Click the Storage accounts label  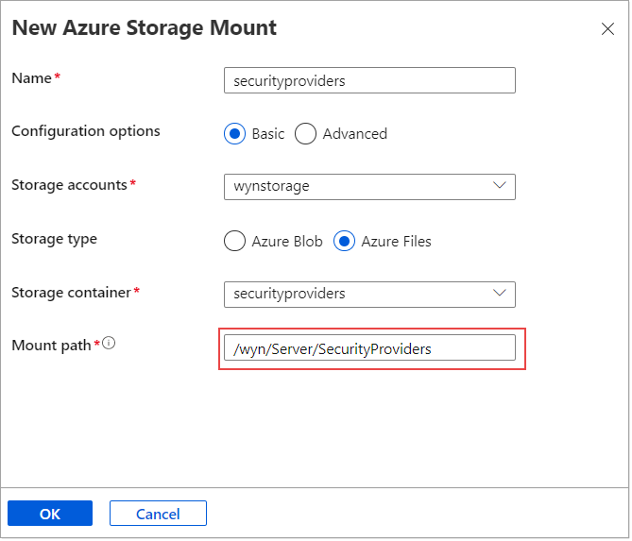point(69,185)
